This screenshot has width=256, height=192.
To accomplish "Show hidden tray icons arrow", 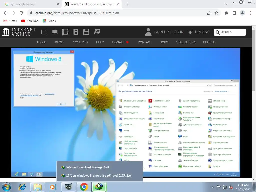I will [212, 187].
